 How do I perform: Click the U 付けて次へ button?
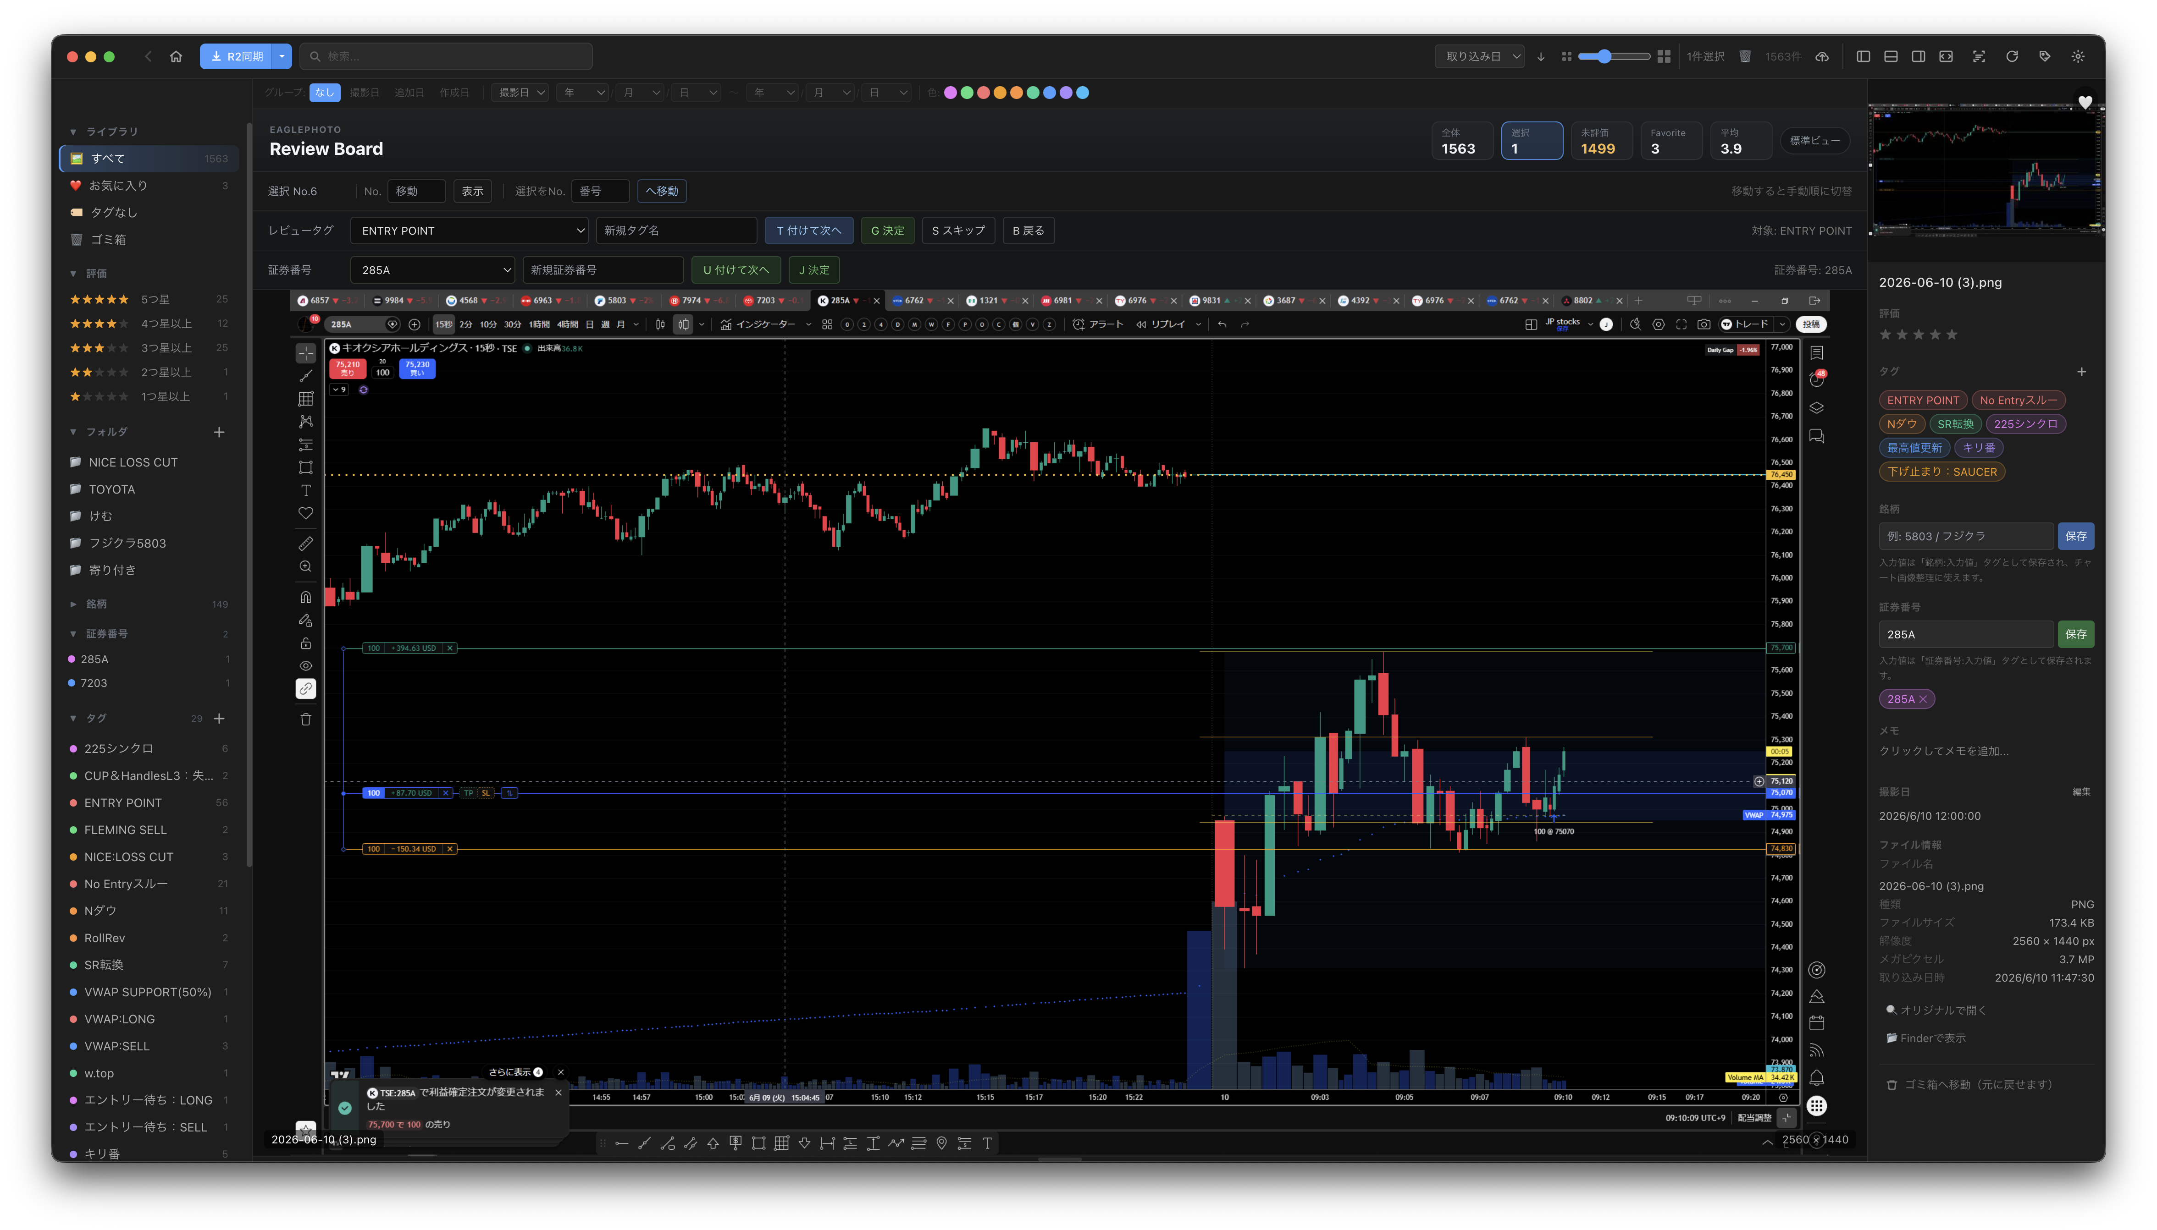pos(736,270)
